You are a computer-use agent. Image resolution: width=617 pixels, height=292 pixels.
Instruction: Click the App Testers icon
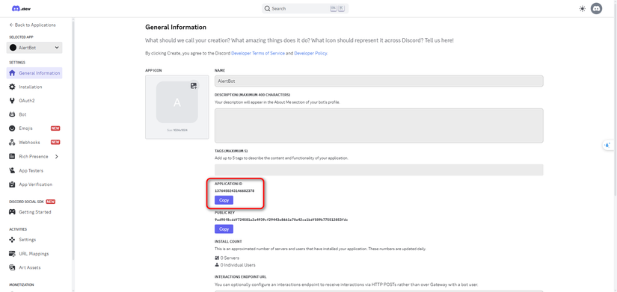click(x=12, y=170)
